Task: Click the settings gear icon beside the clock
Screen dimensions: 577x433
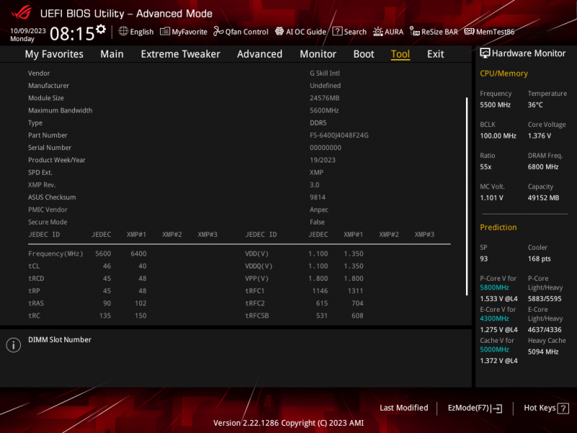Action: (101, 30)
